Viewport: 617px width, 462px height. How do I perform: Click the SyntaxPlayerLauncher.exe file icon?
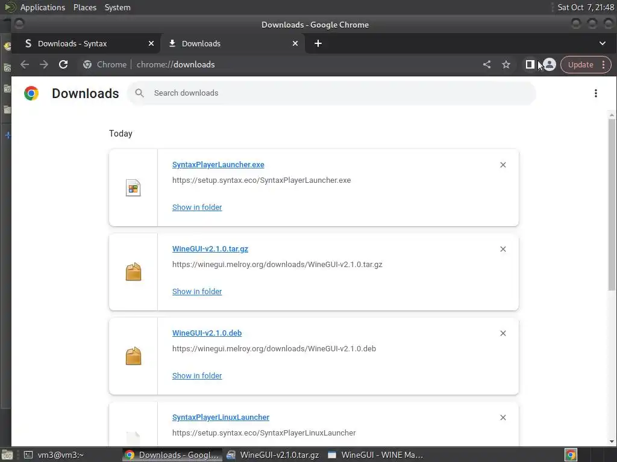click(133, 188)
